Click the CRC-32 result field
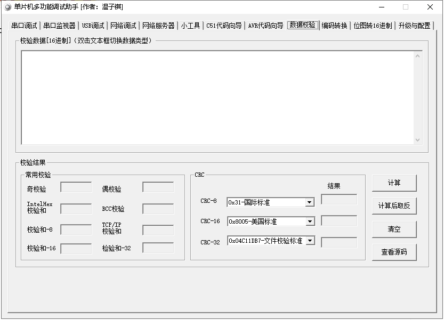The height and width of the screenshot is (320, 444). (339, 242)
